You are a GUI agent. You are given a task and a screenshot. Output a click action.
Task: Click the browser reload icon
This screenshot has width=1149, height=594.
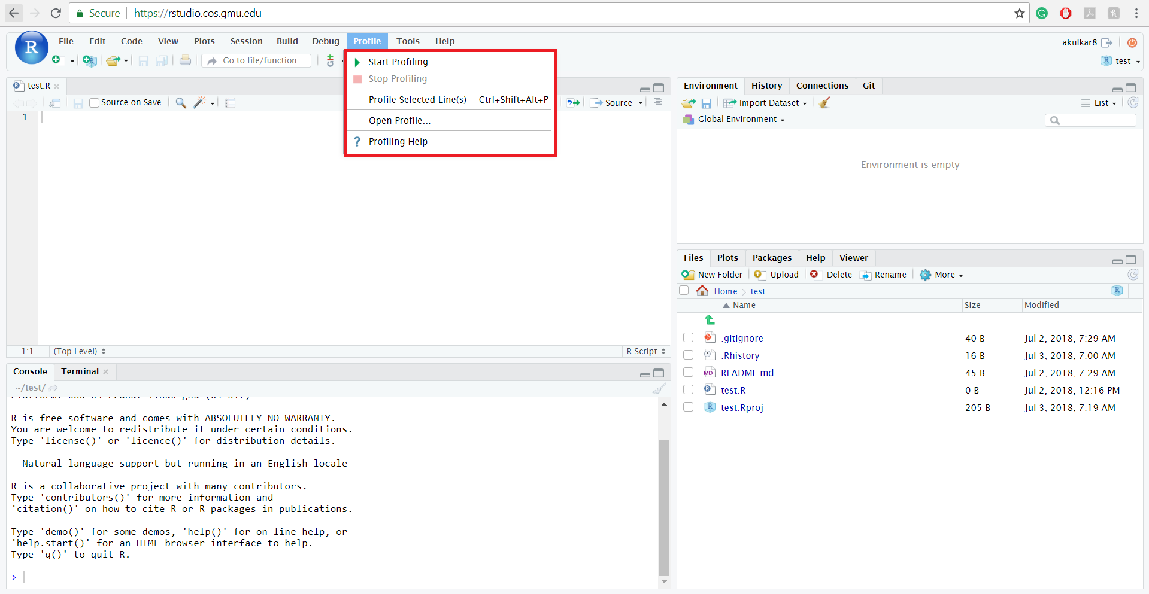pyautogui.click(x=56, y=13)
